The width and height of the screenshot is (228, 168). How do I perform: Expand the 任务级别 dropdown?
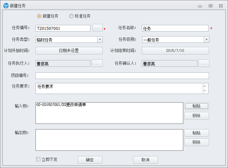pos(206,40)
